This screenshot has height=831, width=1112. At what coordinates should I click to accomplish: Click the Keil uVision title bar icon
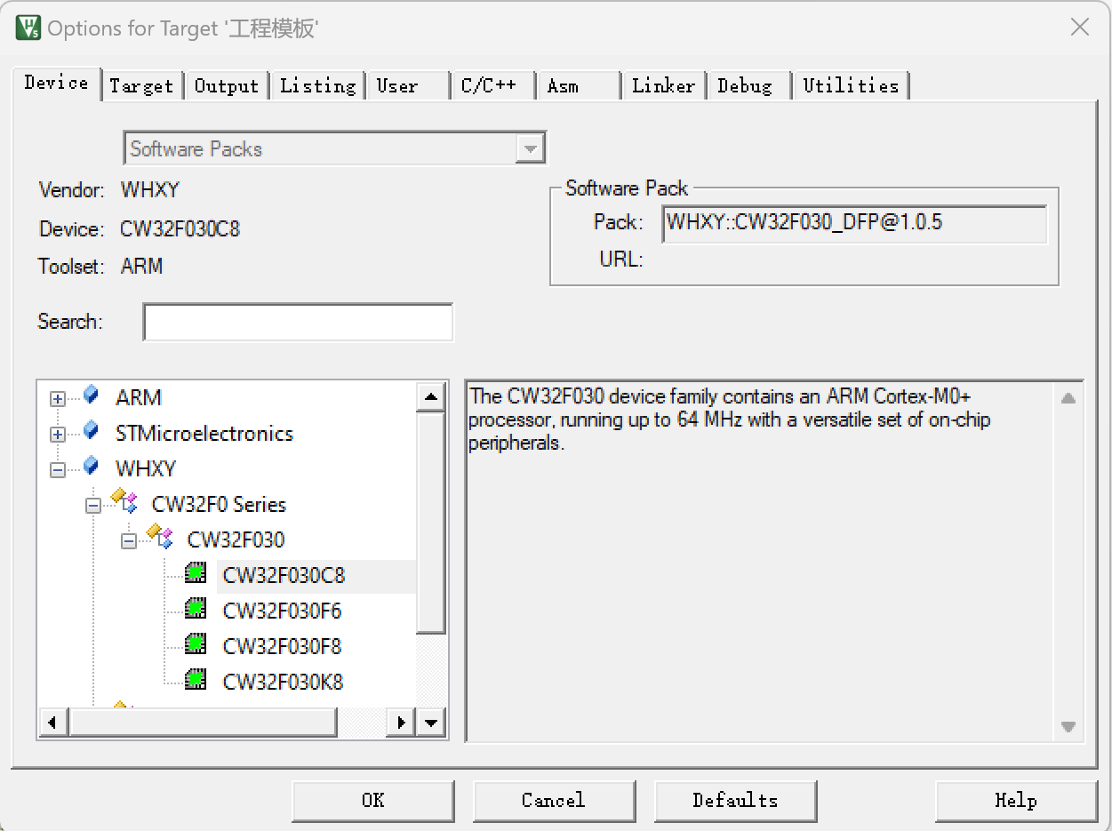(x=28, y=28)
